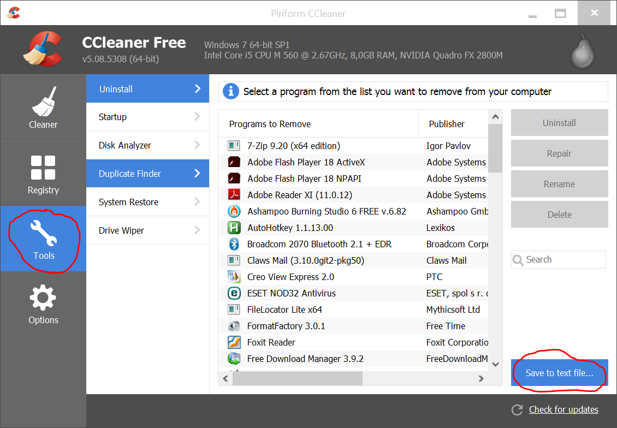Click the Foxit Reader icon
Image resolution: width=617 pixels, height=428 pixels.
(234, 342)
